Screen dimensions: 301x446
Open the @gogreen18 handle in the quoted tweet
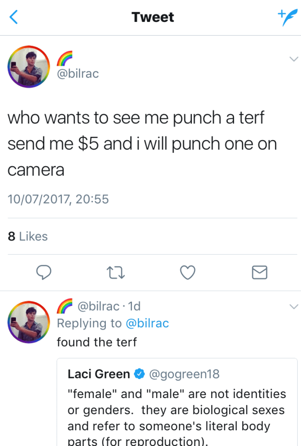[x=184, y=374]
